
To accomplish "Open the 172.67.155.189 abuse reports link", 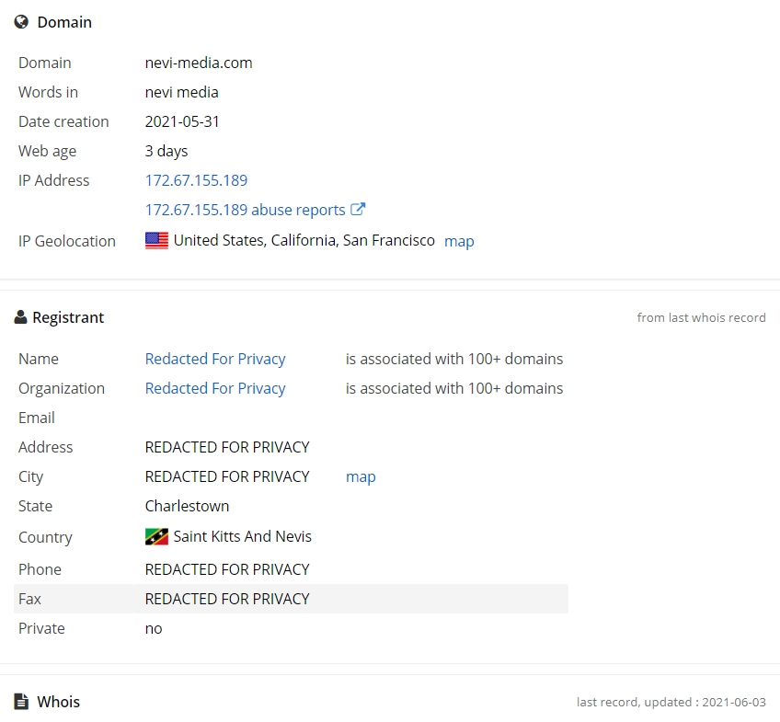I will 245,210.
